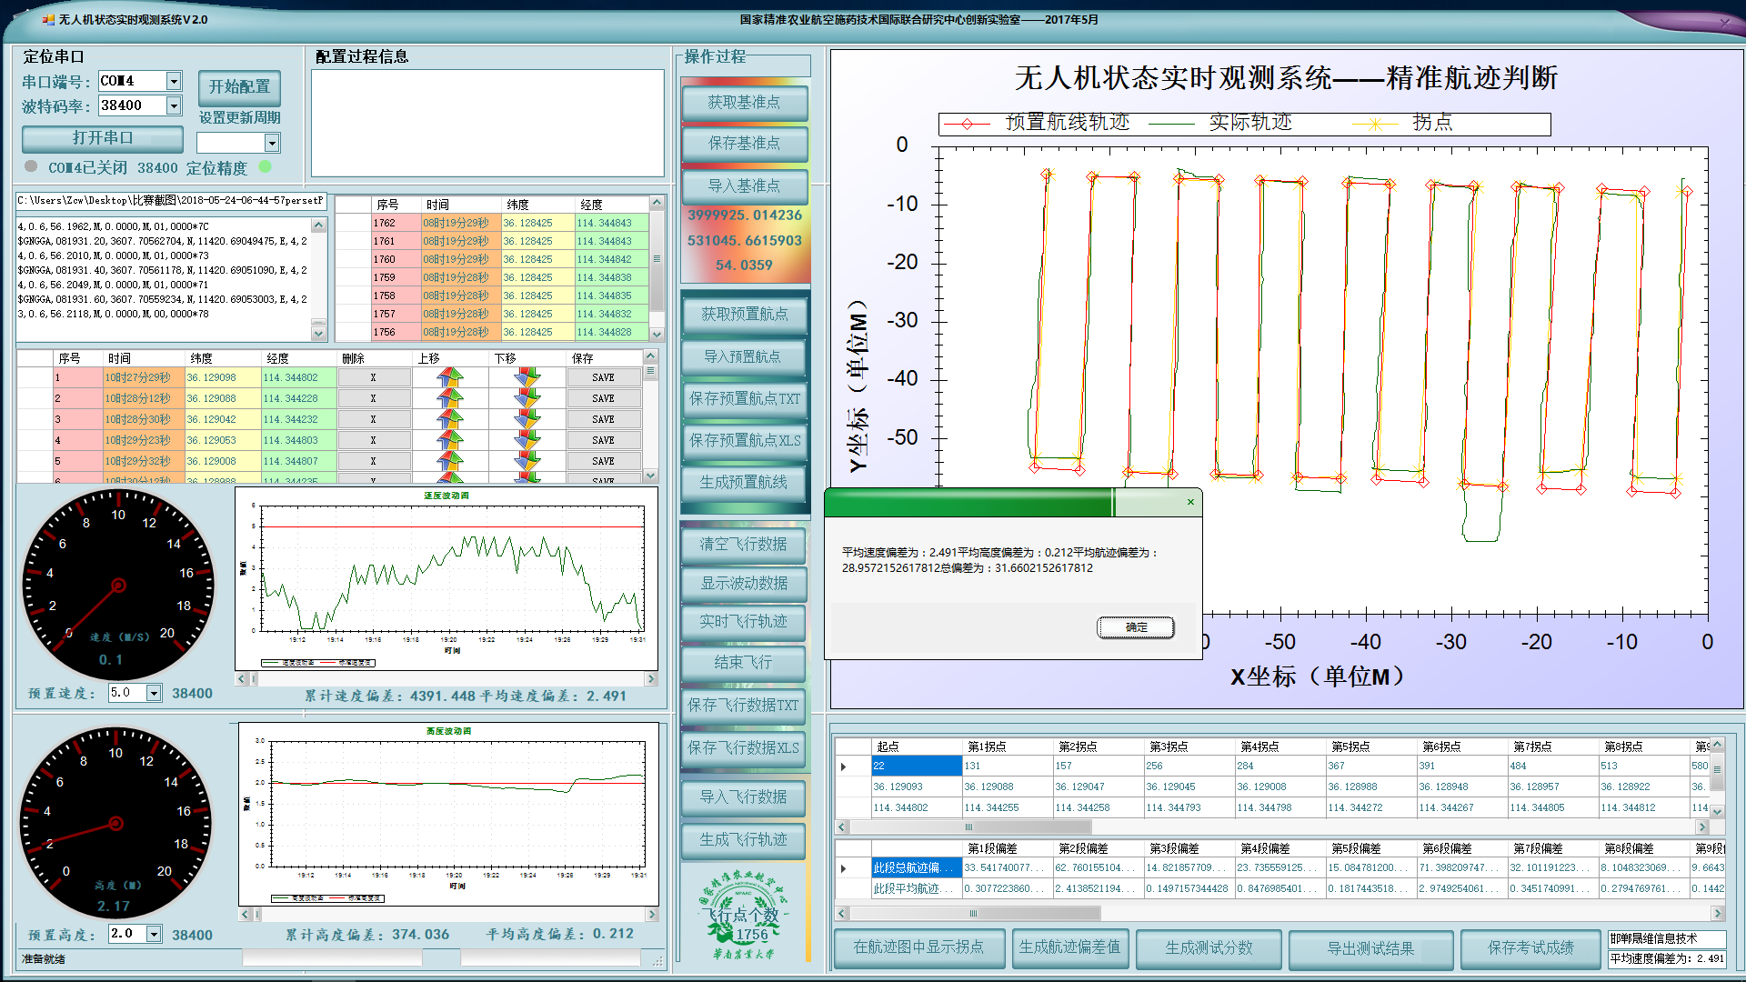Select the 起点 cell with value 22
This screenshot has width=1746, height=982.
(917, 766)
